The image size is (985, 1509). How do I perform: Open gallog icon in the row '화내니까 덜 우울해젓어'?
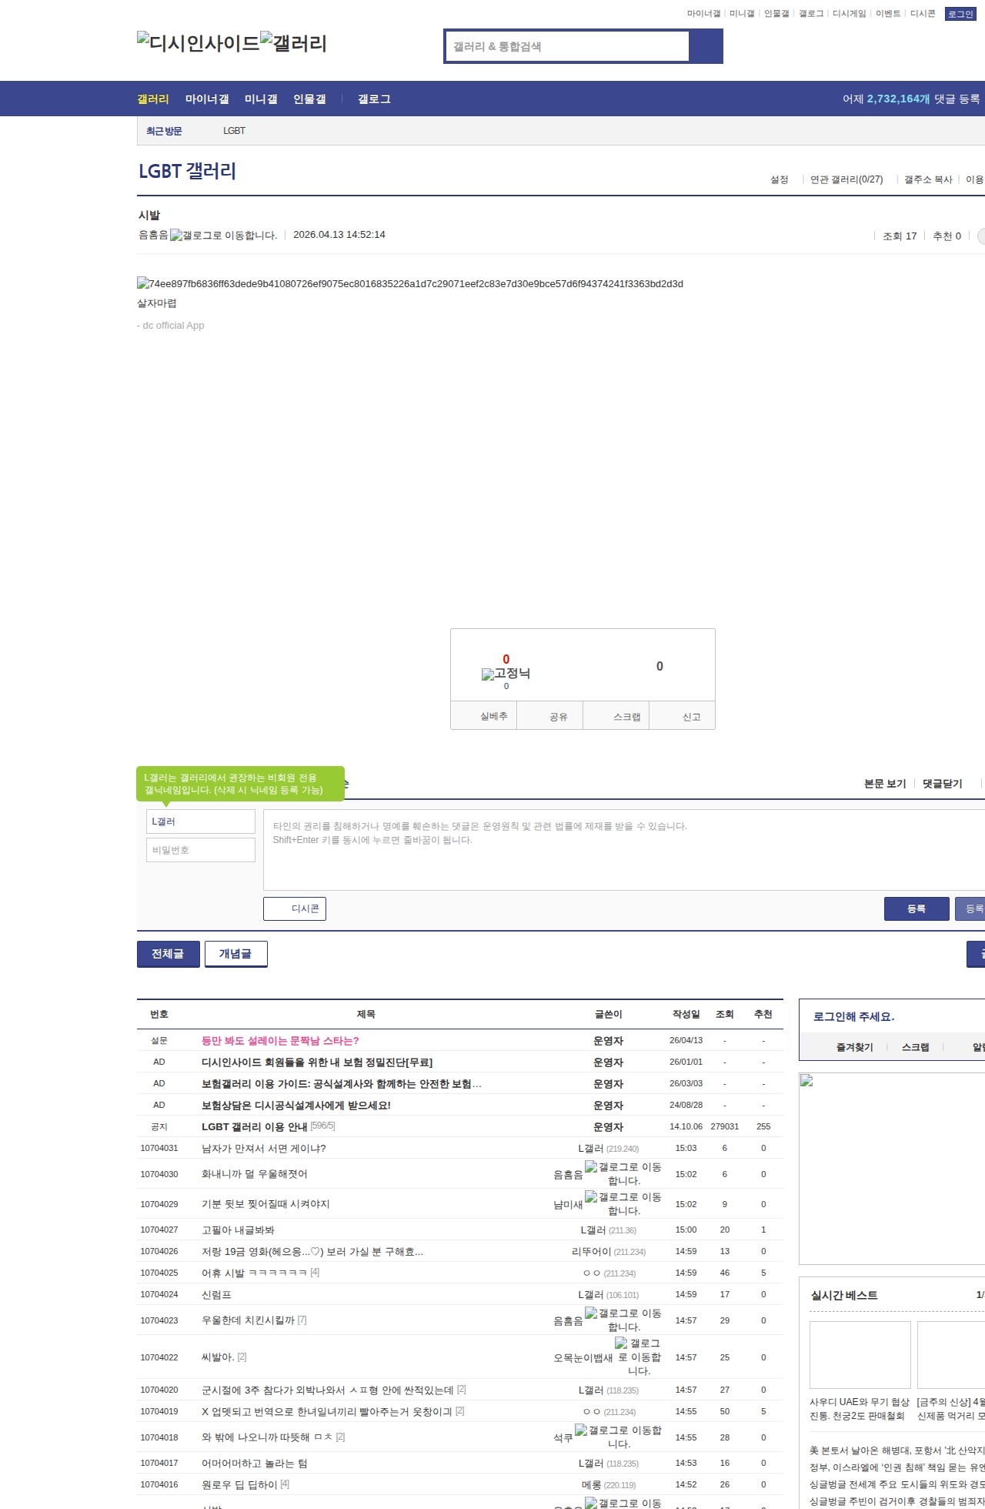[x=623, y=1173]
